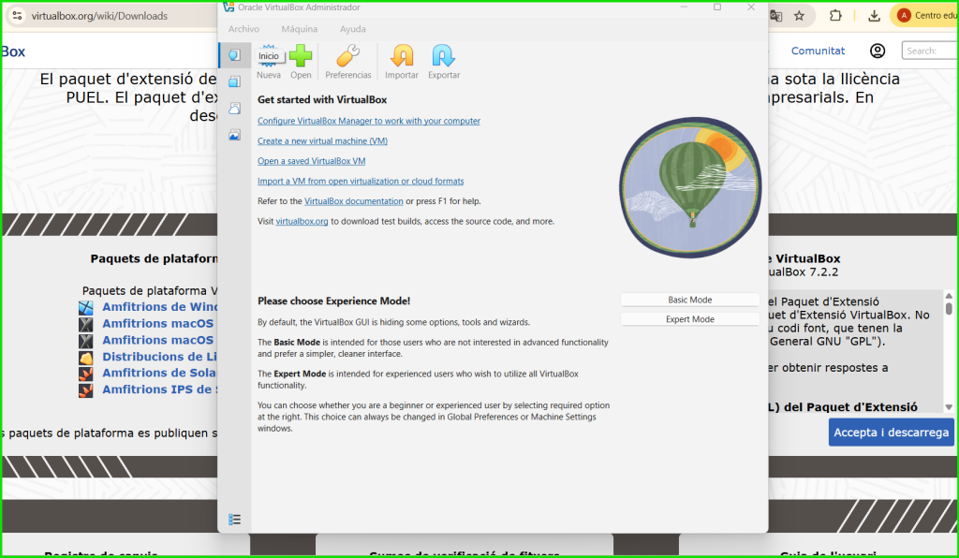Open the VirtualBox documentation link
This screenshot has height=558, width=959.
point(353,201)
